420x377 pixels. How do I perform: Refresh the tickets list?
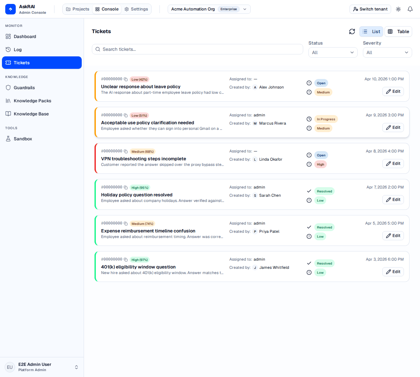352,31
